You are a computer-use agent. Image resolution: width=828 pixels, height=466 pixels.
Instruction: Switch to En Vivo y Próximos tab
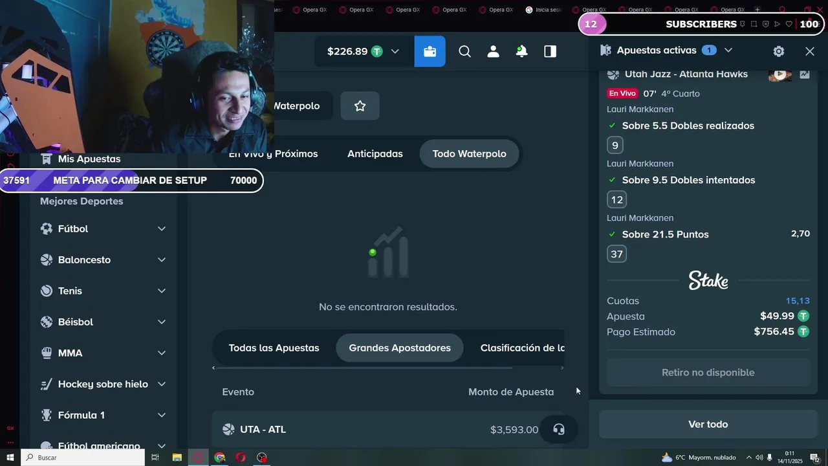[x=273, y=153]
